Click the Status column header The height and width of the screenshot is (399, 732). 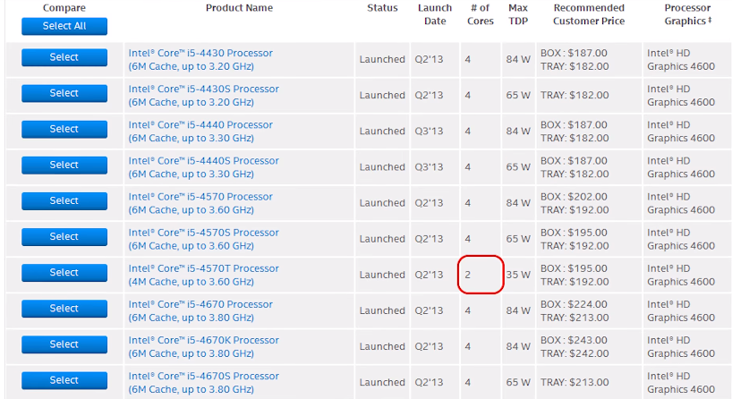click(382, 8)
